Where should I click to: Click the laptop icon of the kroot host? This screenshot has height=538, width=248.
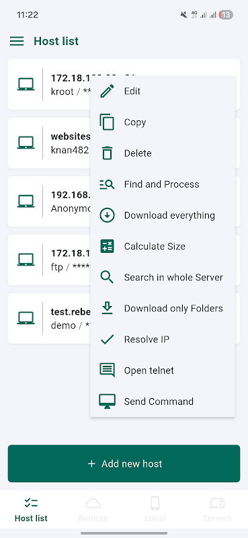[26, 85]
